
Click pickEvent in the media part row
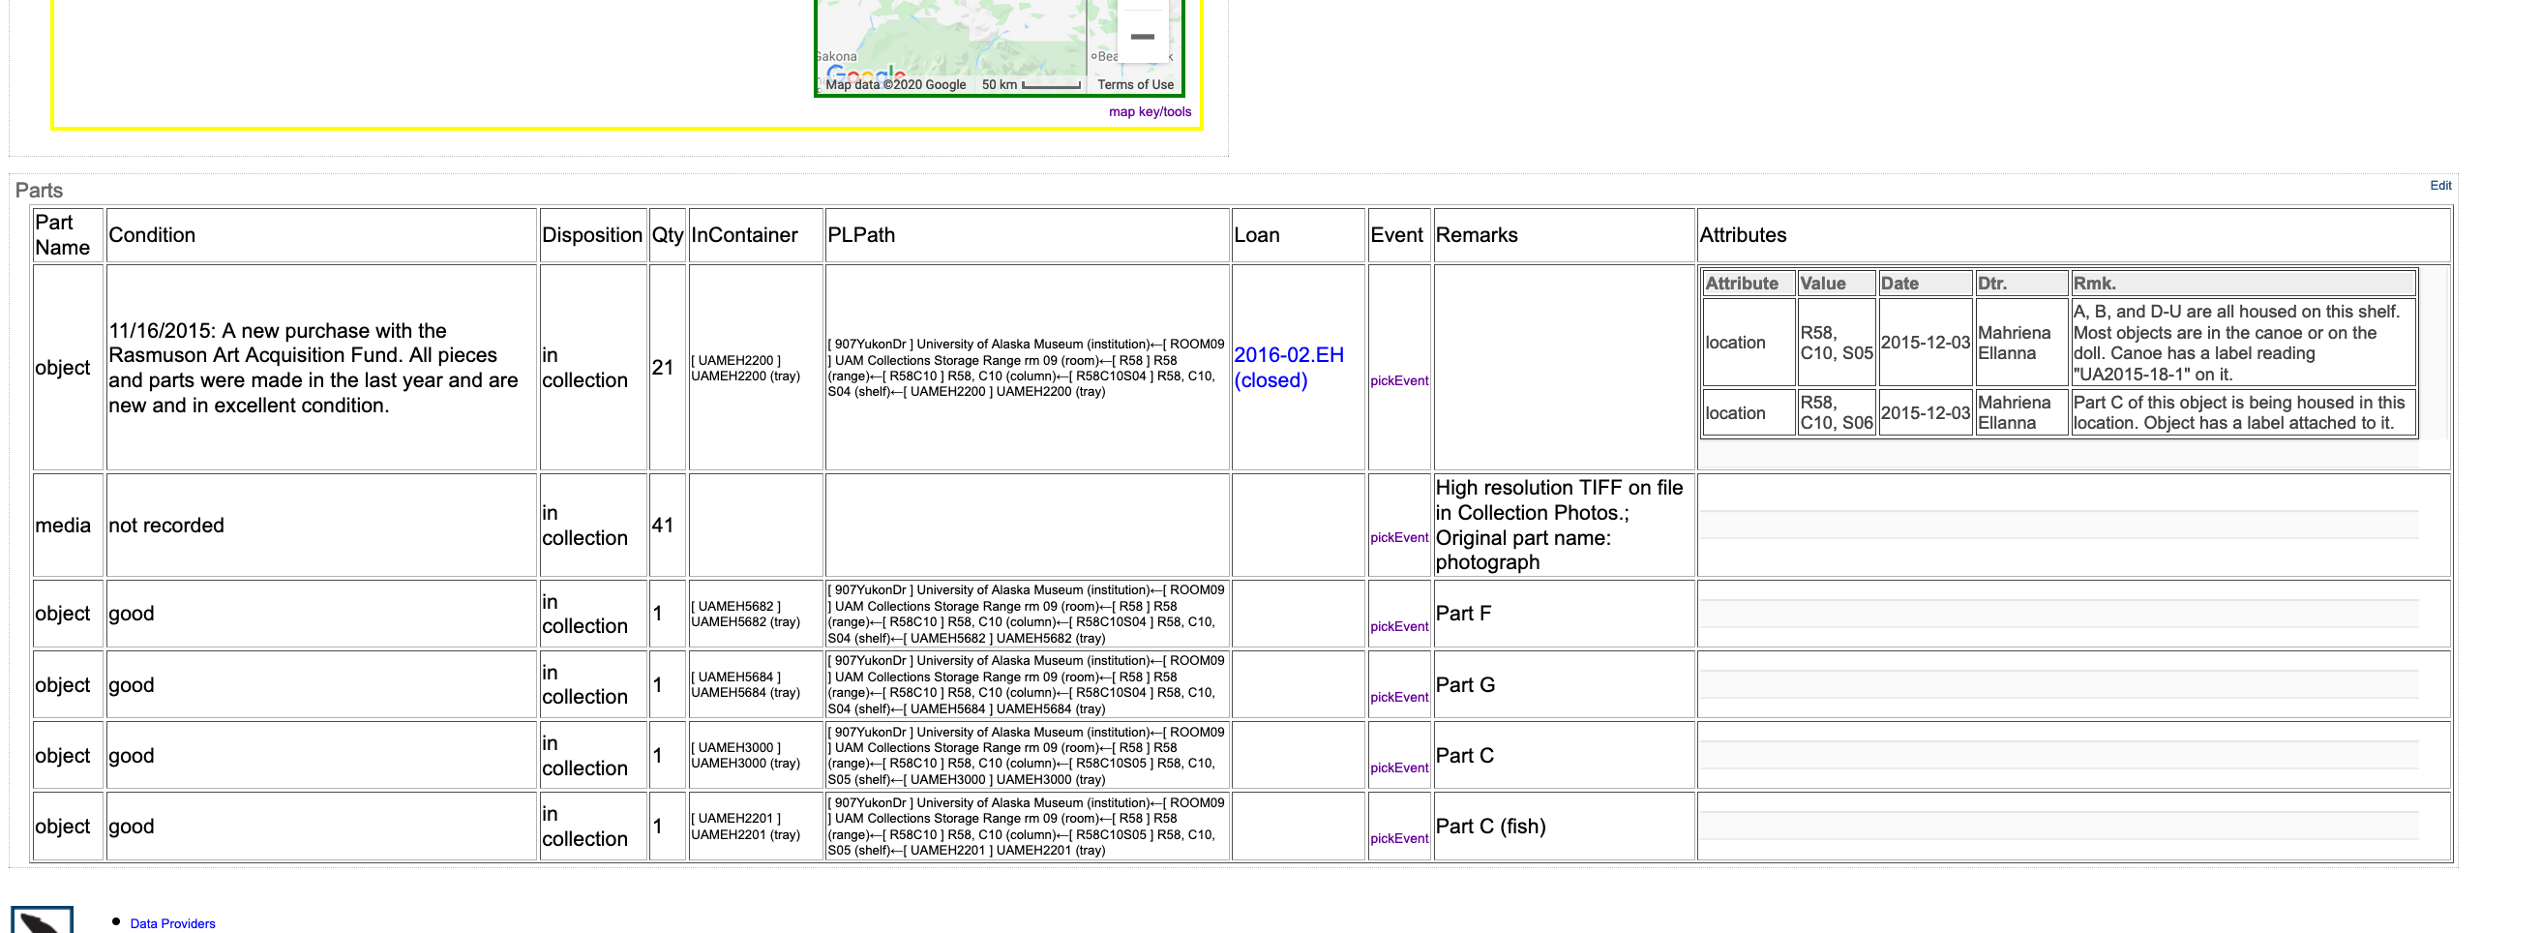pos(1399,537)
